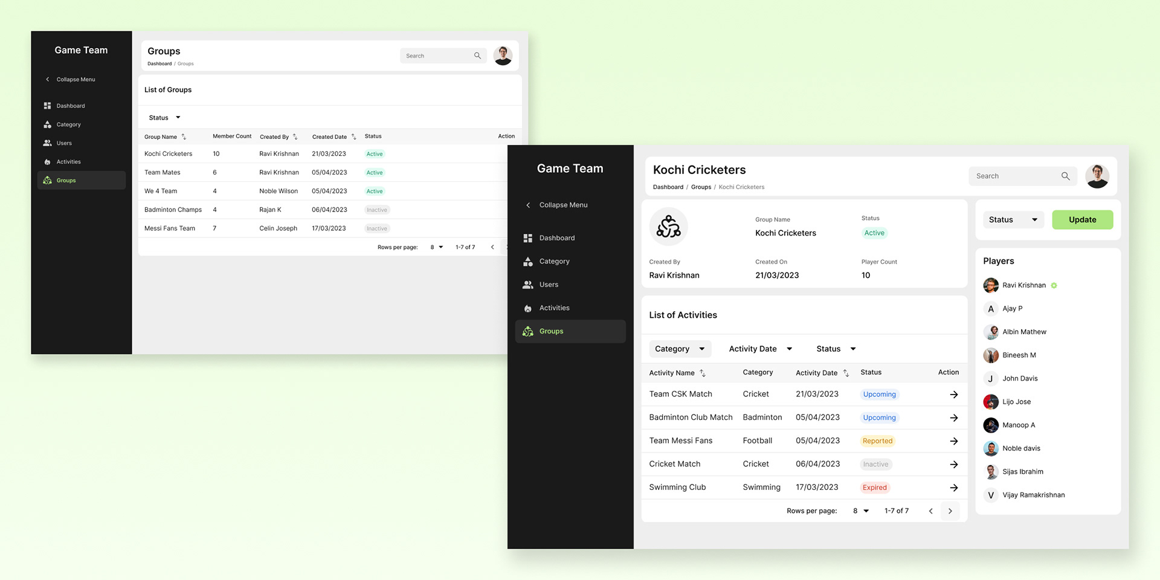Sort groups list by Created Date
1160x580 pixels.
(353, 137)
